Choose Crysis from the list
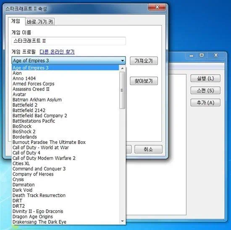Viewport: 231px width, 230px height. point(66,179)
